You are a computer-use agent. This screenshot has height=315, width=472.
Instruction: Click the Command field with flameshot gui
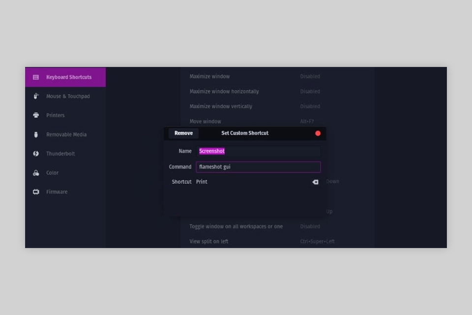(258, 167)
